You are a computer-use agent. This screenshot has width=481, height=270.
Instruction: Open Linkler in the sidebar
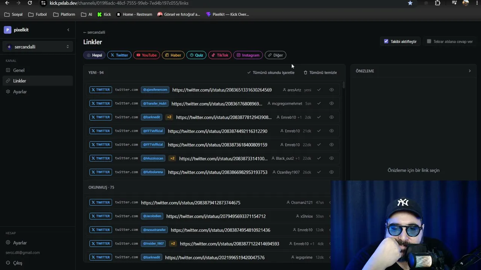click(x=38, y=81)
